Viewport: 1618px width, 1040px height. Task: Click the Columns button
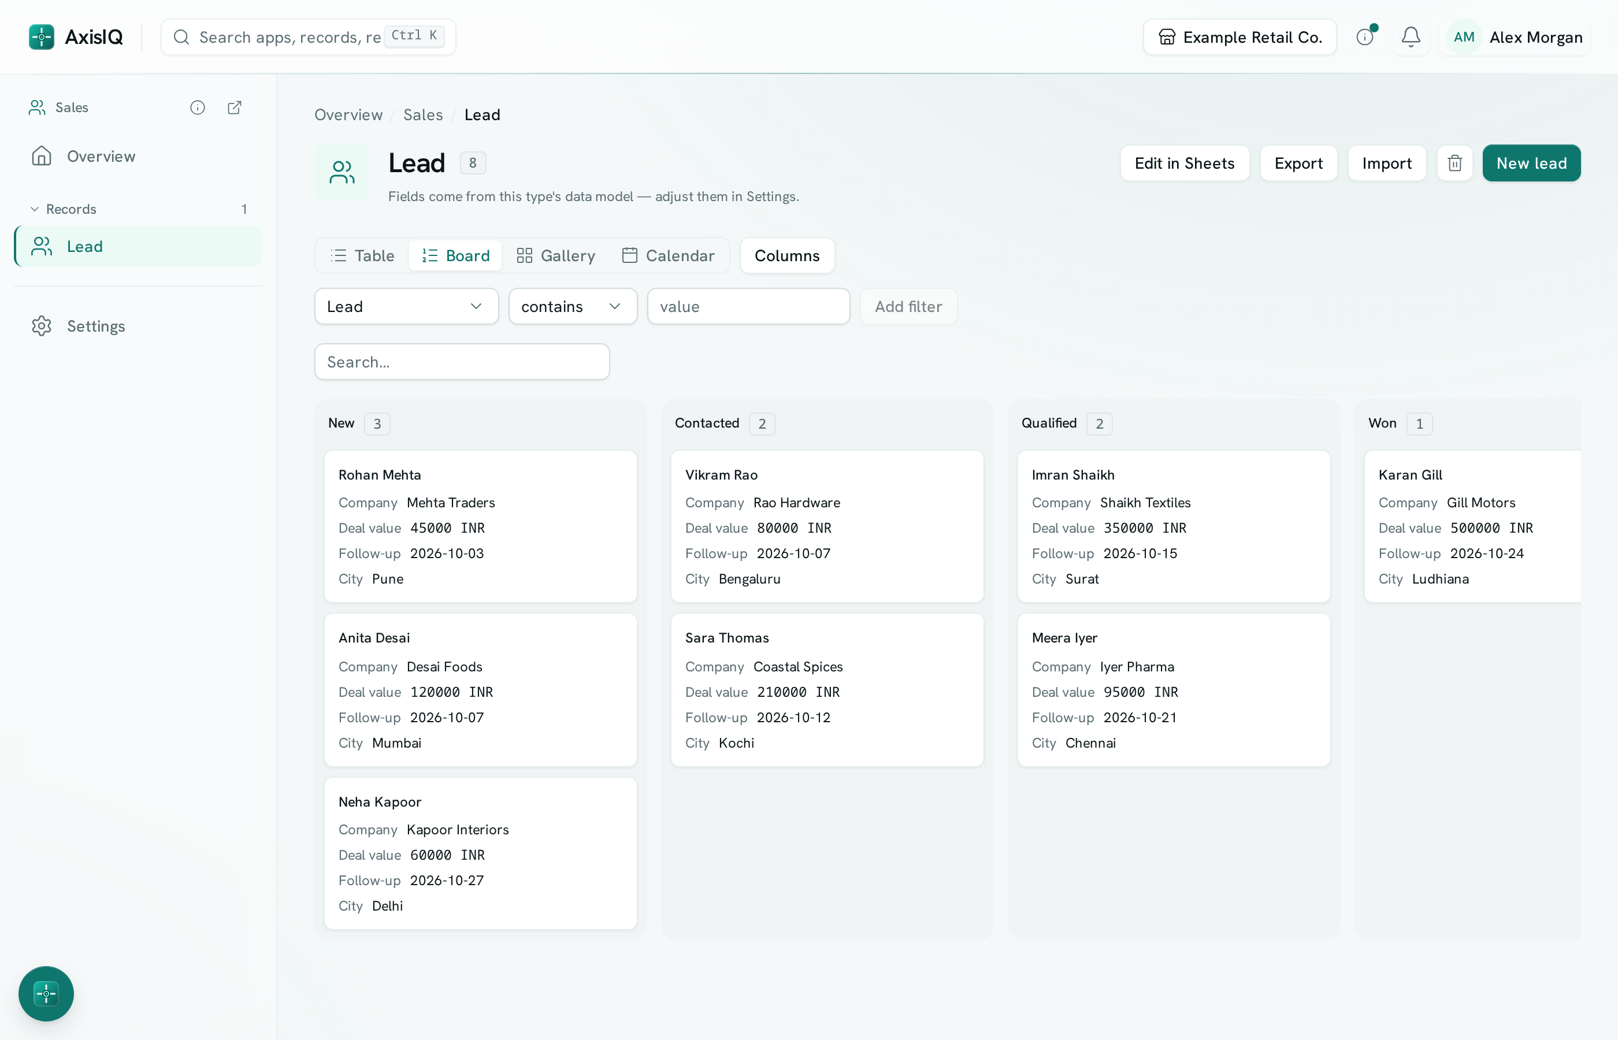pos(786,255)
